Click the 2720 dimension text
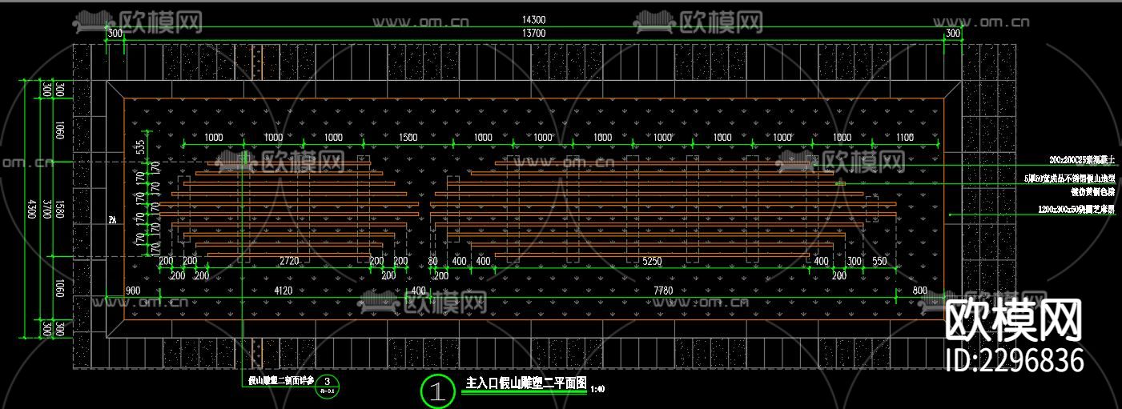The width and height of the screenshot is (1122, 409). click(x=289, y=262)
